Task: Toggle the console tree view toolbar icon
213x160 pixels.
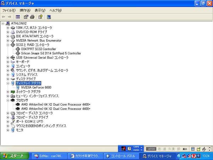Action: click(18, 17)
